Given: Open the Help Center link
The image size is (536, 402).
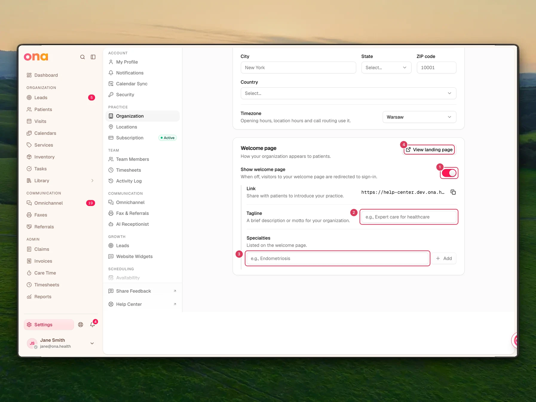Looking at the screenshot, I should click(x=143, y=304).
